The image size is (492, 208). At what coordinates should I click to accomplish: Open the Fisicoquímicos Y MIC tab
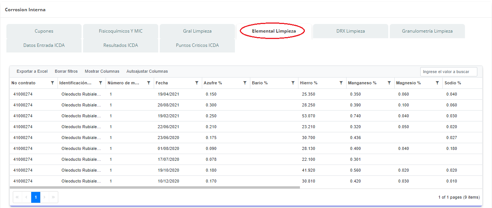point(121,31)
